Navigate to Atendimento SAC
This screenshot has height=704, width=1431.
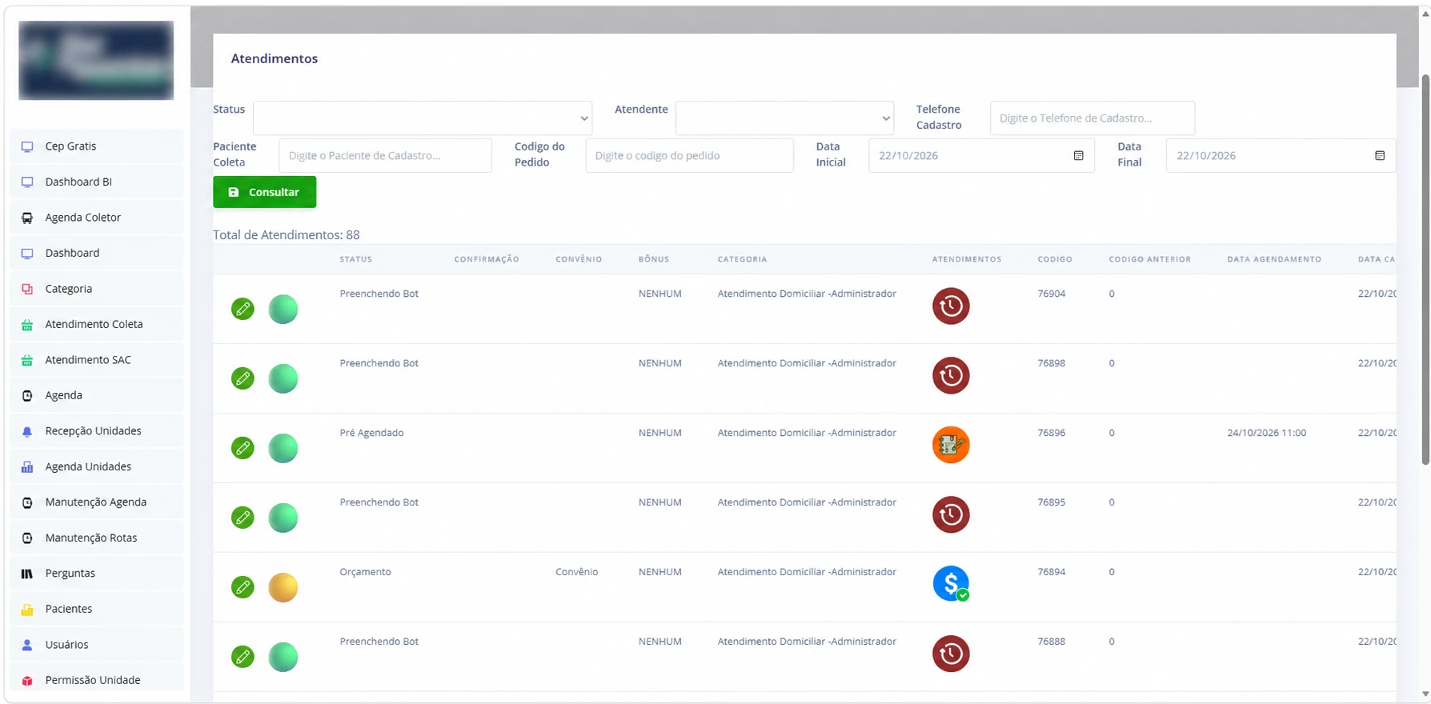tap(96, 360)
